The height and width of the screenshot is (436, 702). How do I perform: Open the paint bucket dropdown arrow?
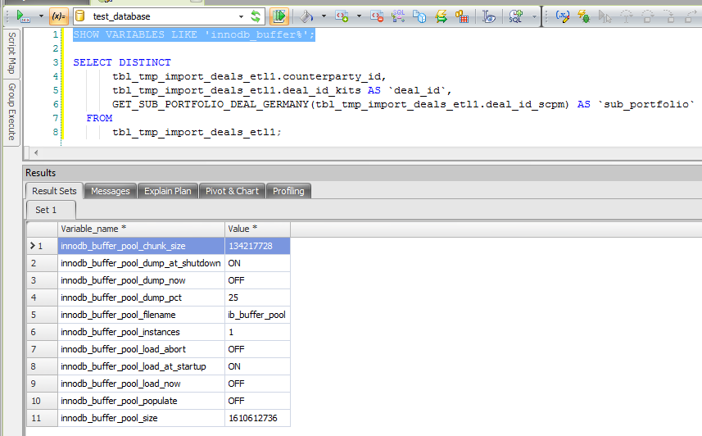click(x=324, y=16)
